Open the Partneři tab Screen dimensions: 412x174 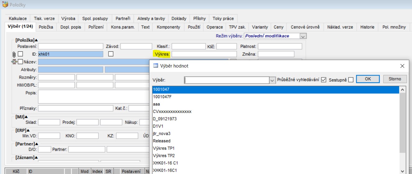(x=123, y=19)
